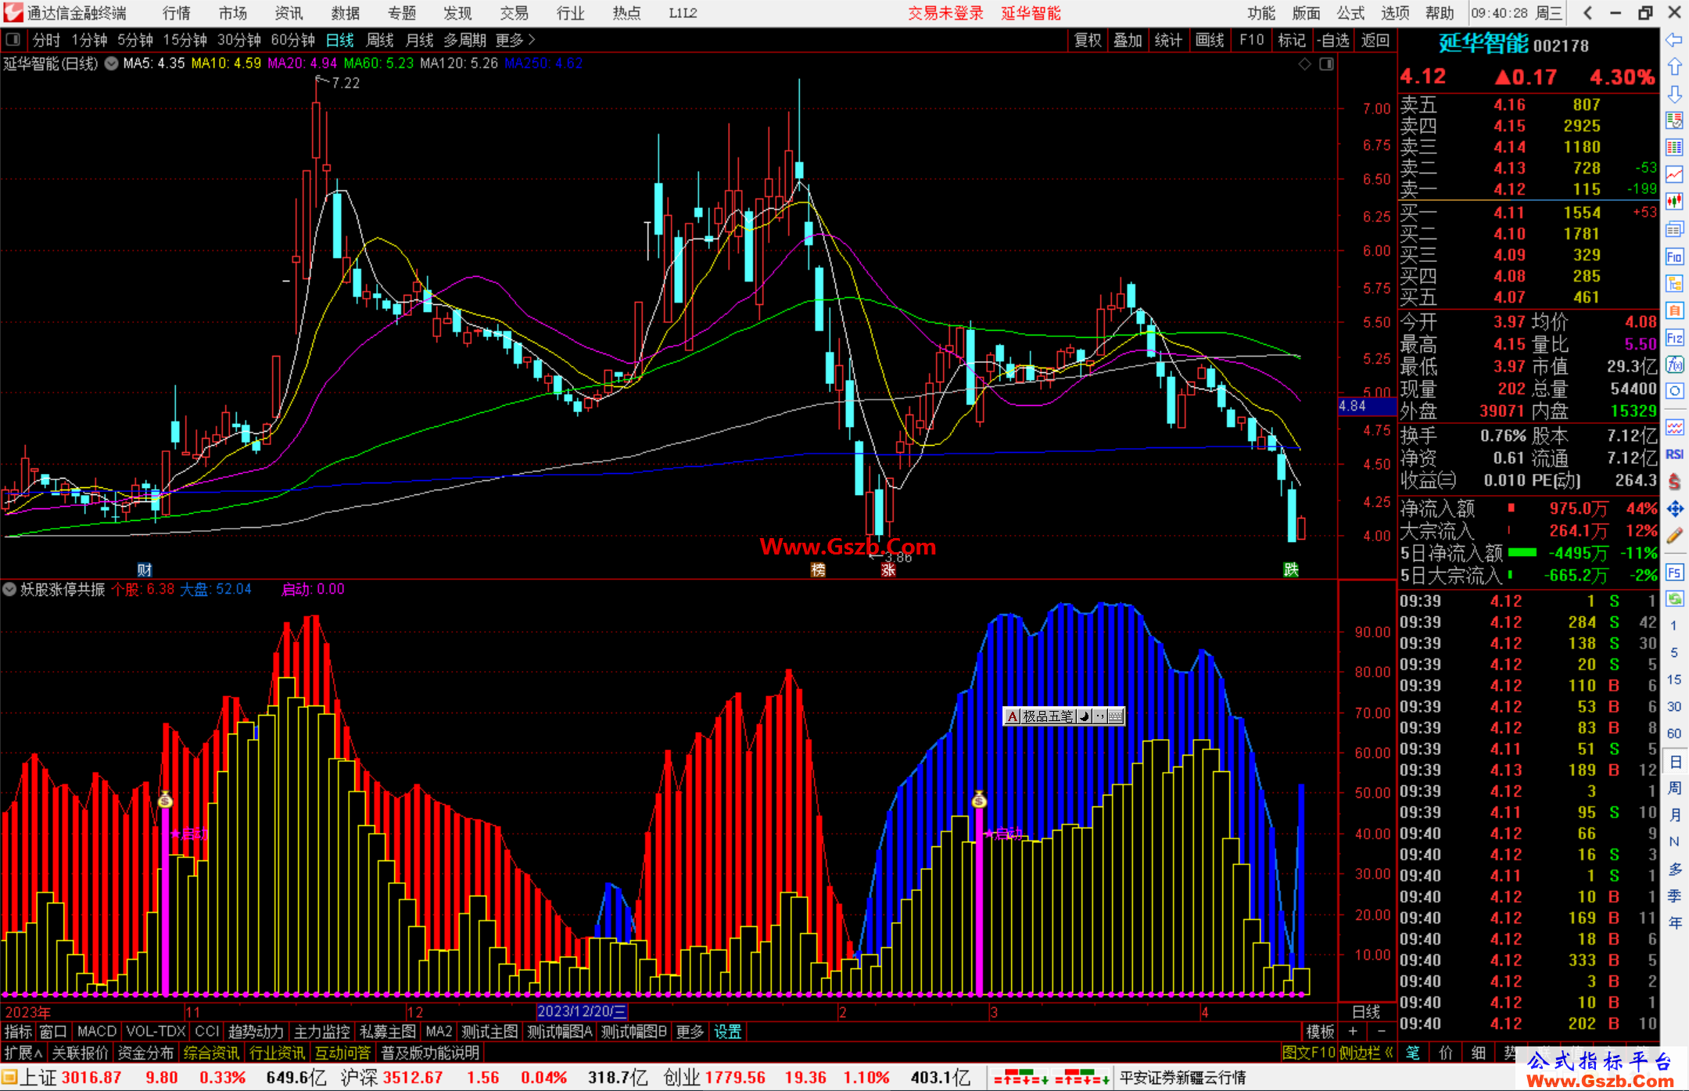Click the quote list with checkmark icon
The height and width of the screenshot is (1091, 1689).
coord(1674,120)
